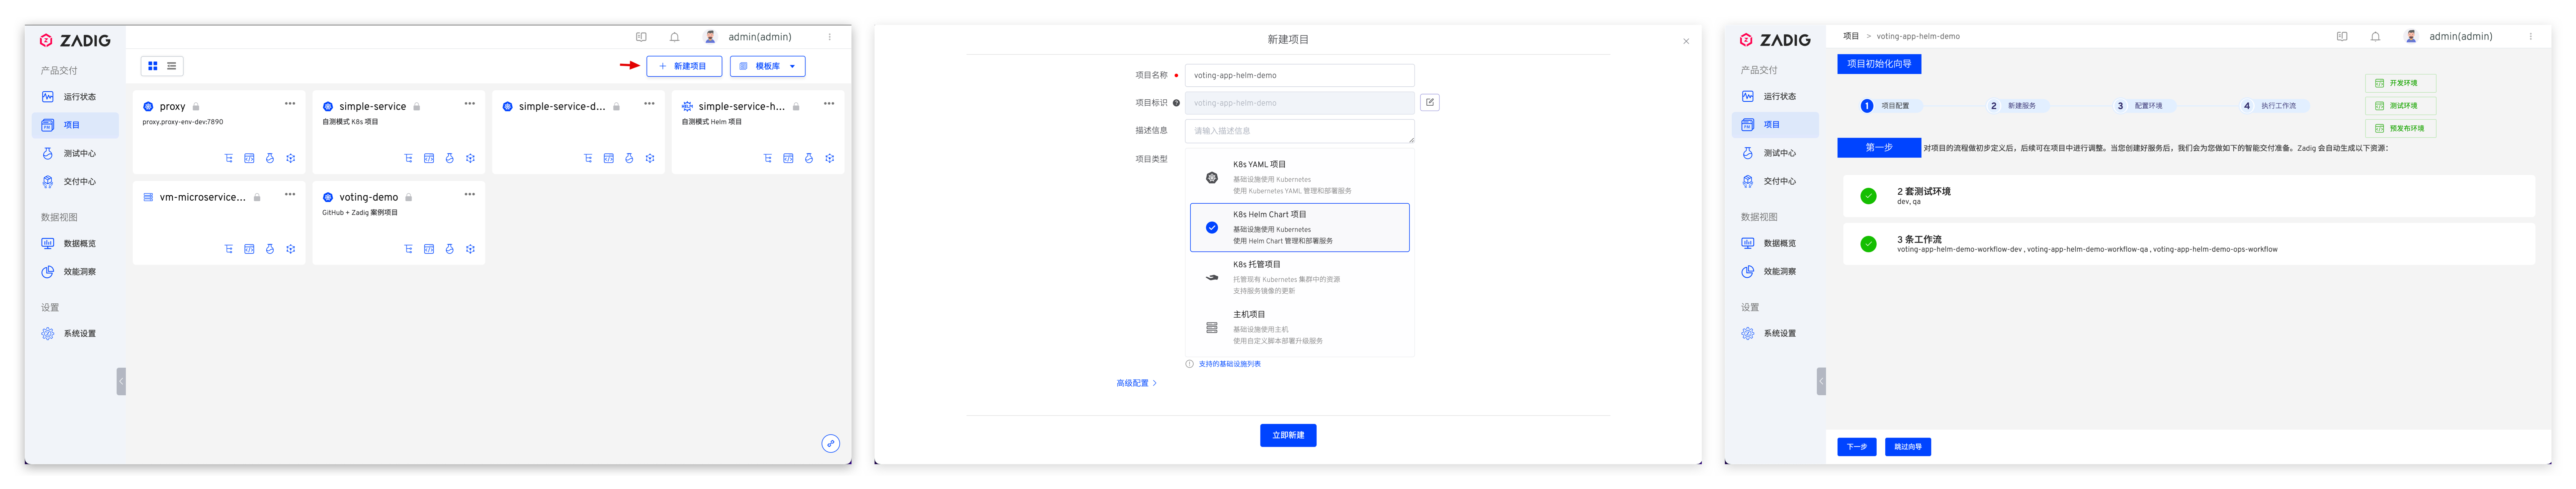Switch project list to grid view
This screenshot has width=2576, height=489.
coord(153,66)
